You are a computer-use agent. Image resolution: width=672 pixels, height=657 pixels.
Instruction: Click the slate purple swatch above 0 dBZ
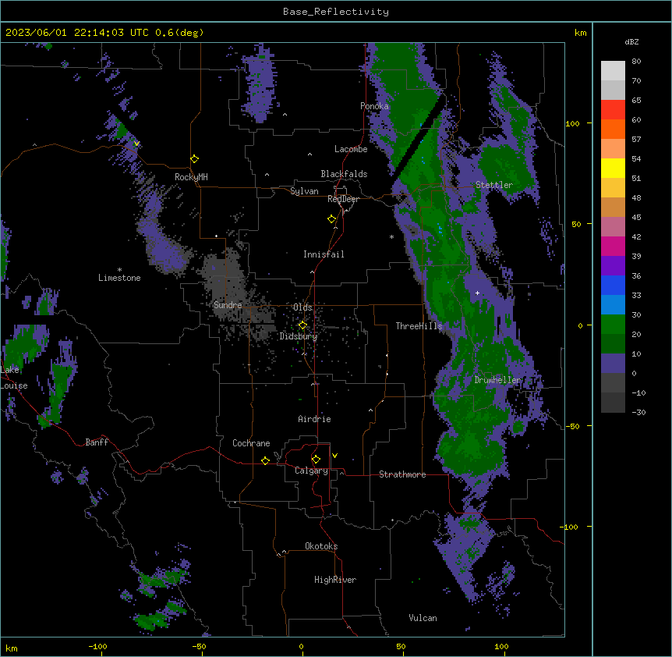pos(613,364)
